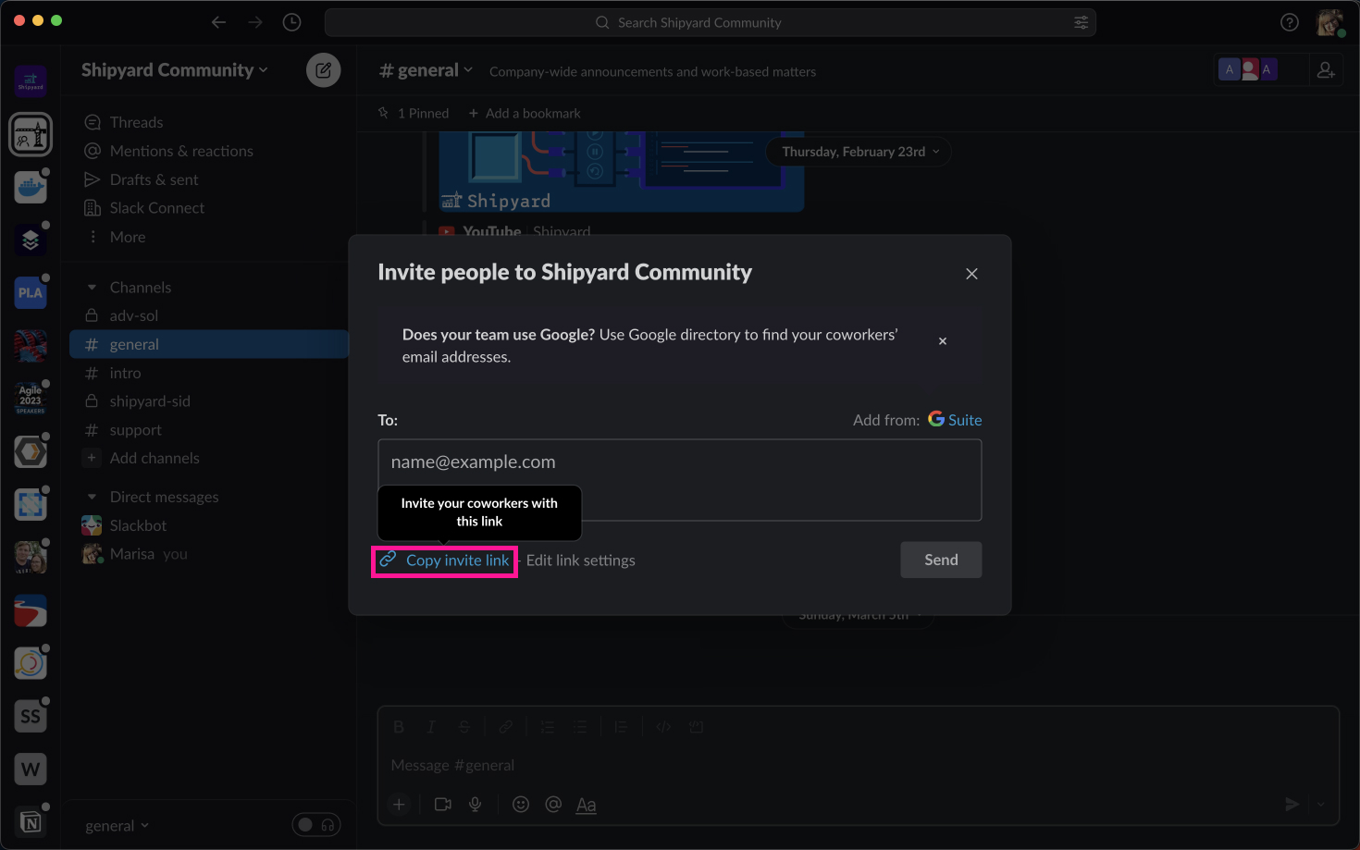
Task: Open the Shipyard Community workspace menu
Action: (174, 70)
